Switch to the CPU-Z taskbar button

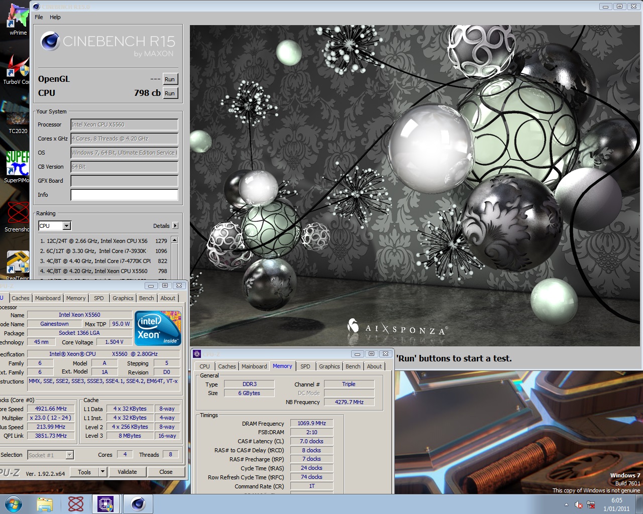(x=105, y=504)
